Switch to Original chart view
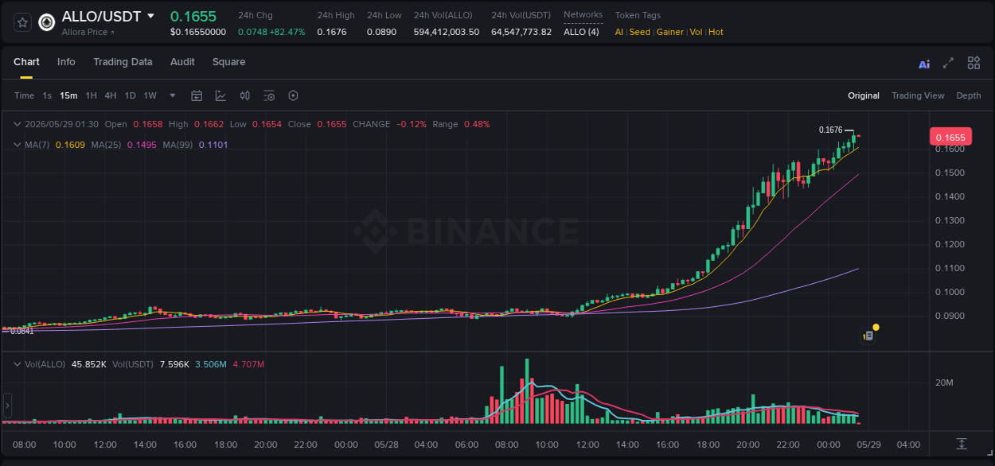The width and height of the screenshot is (995, 466). (x=864, y=95)
